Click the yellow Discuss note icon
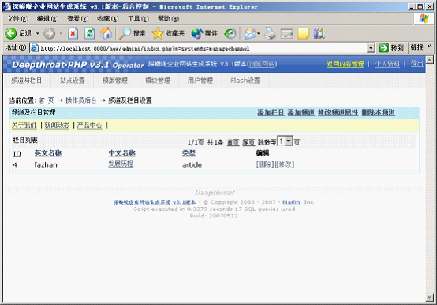This screenshot has width=437, height=305. coord(303,33)
